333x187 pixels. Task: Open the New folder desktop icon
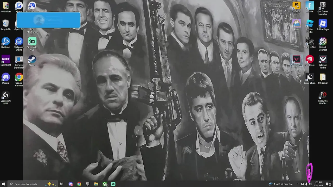coord(6,7)
